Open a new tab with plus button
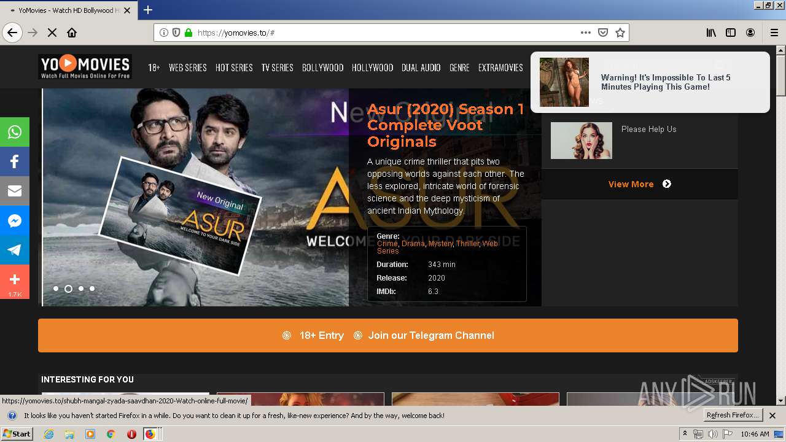786x442 pixels. (x=148, y=10)
